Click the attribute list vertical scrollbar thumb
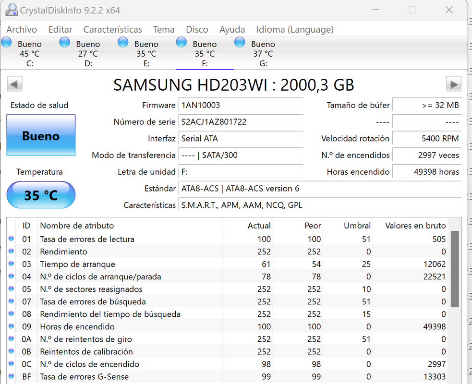Image resolution: width=472 pixels, height=384 pixels. click(x=455, y=269)
